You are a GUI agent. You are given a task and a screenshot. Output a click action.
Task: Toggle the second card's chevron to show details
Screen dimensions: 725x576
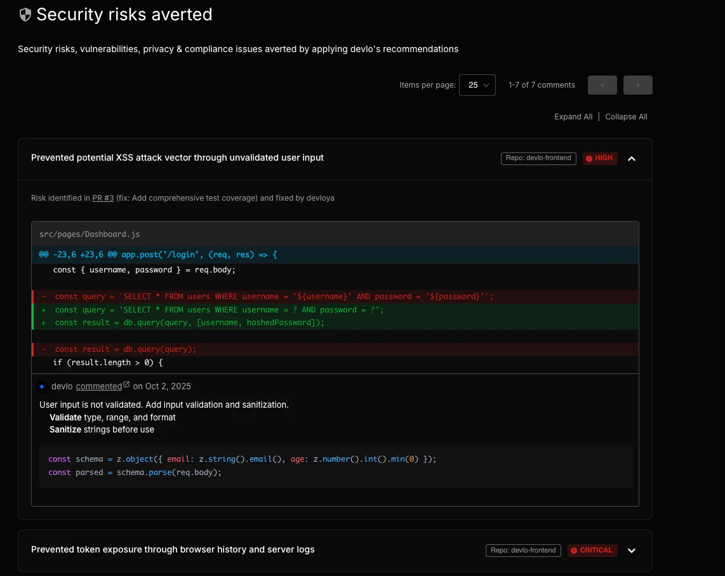click(x=632, y=550)
